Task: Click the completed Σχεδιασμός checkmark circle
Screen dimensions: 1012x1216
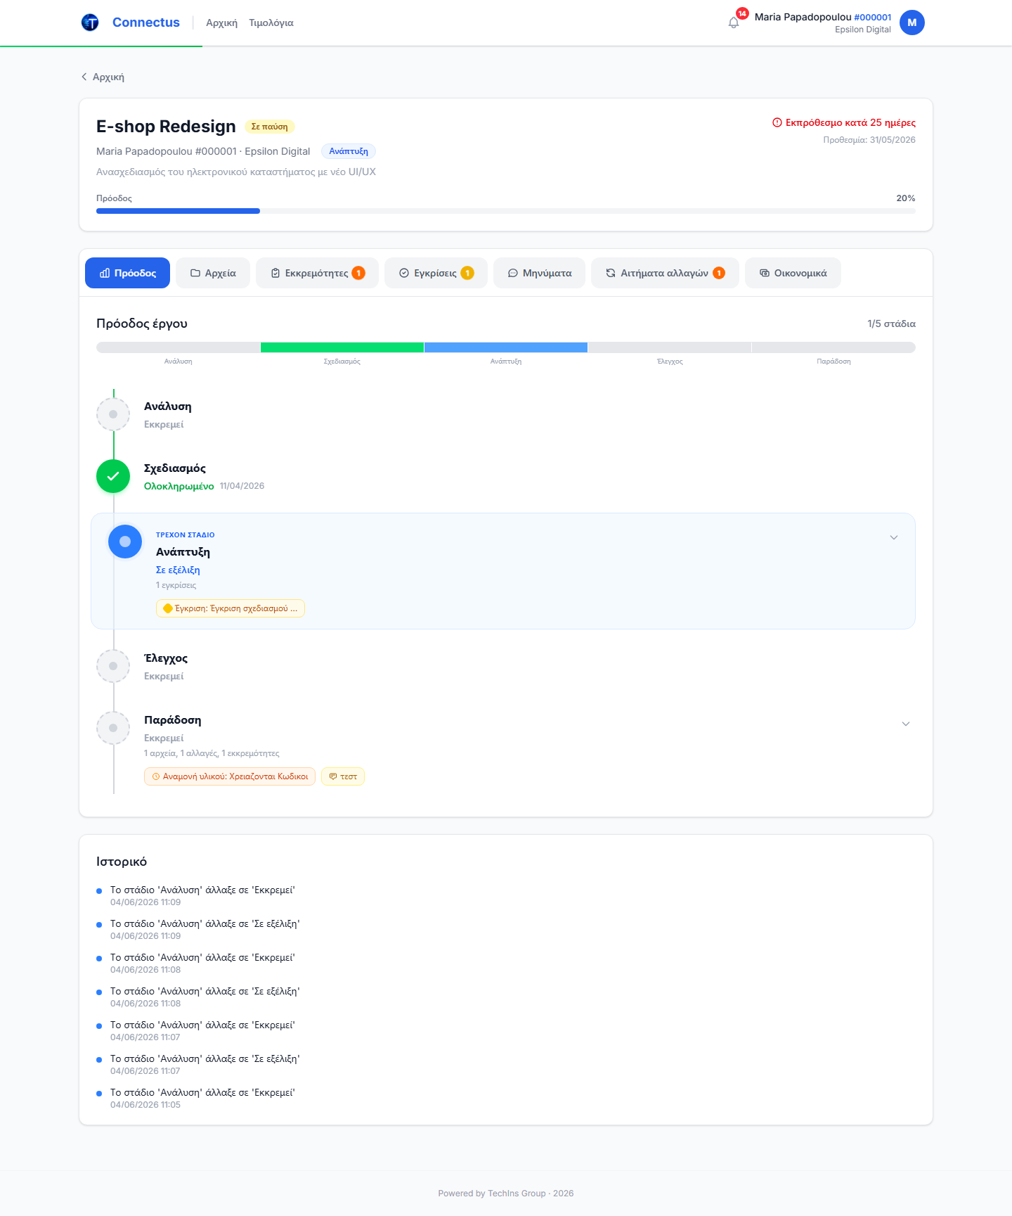Action: click(113, 476)
